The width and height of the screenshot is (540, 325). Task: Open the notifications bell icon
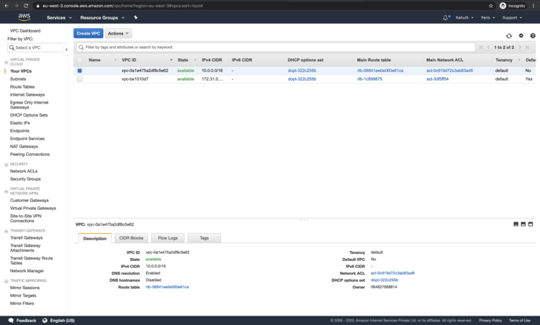[446, 17]
